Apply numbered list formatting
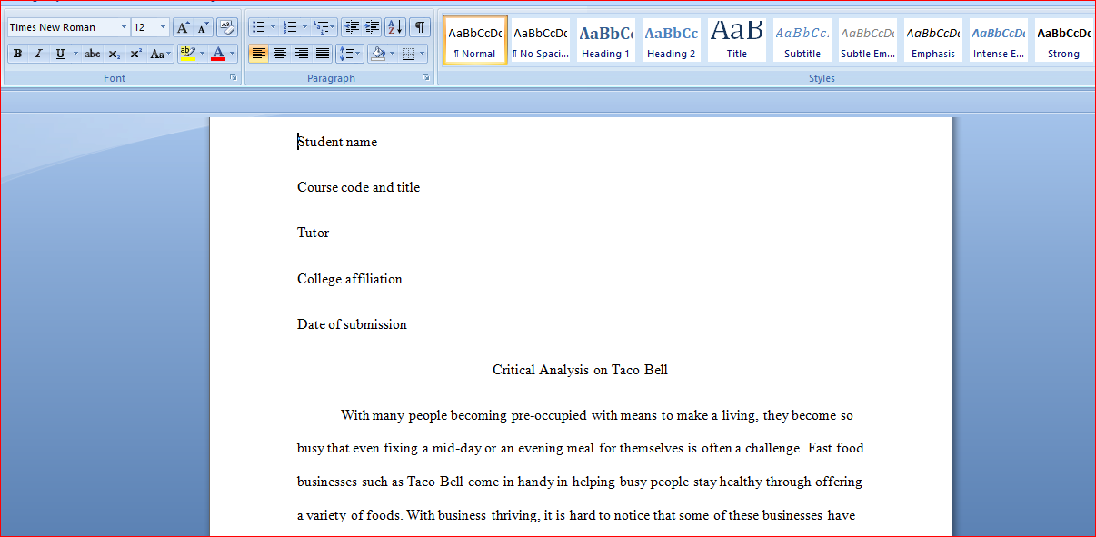 pos(291,27)
